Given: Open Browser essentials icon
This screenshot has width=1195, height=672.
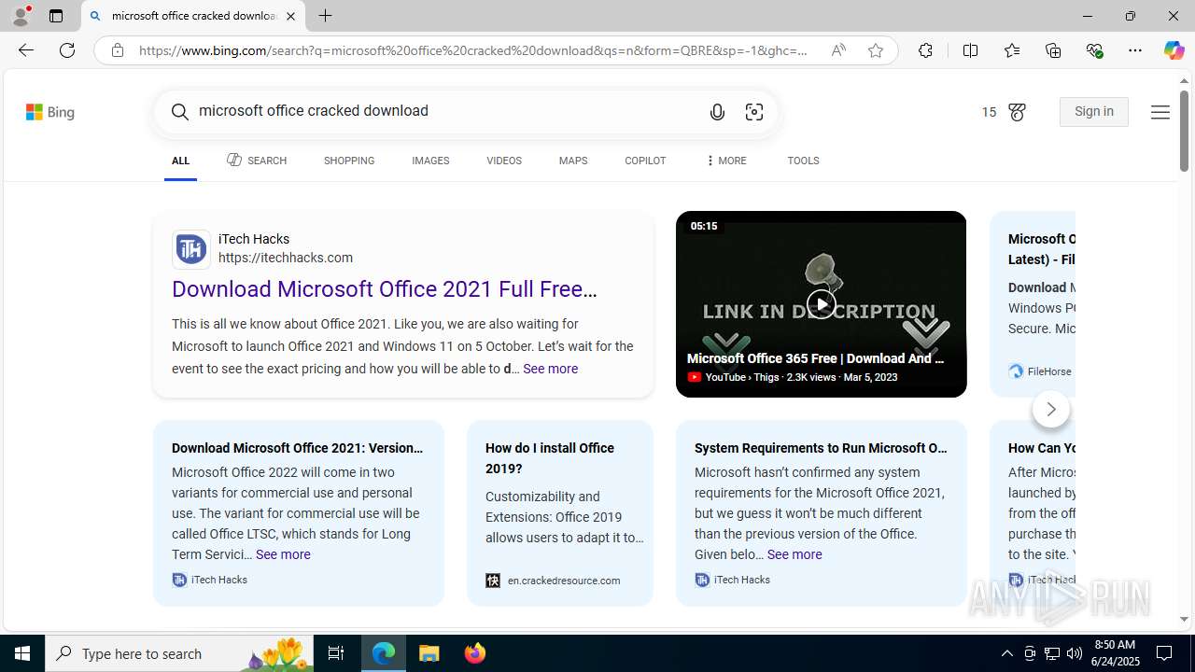Looking at the screenshot, I should tap(1094, 50).
